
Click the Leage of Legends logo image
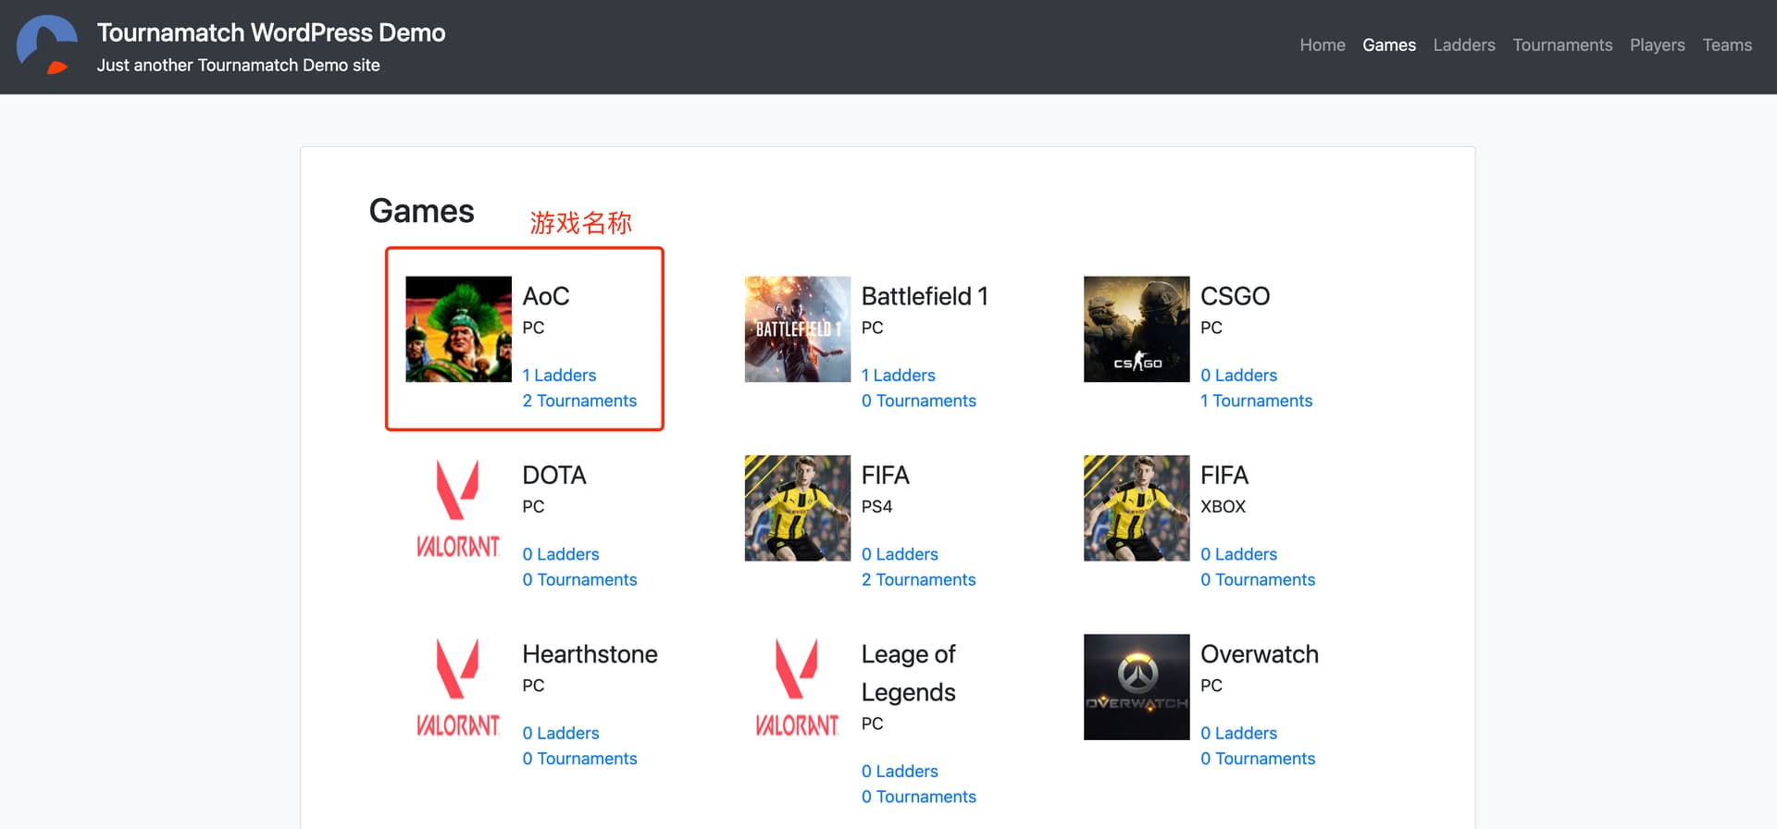point(797,687)
